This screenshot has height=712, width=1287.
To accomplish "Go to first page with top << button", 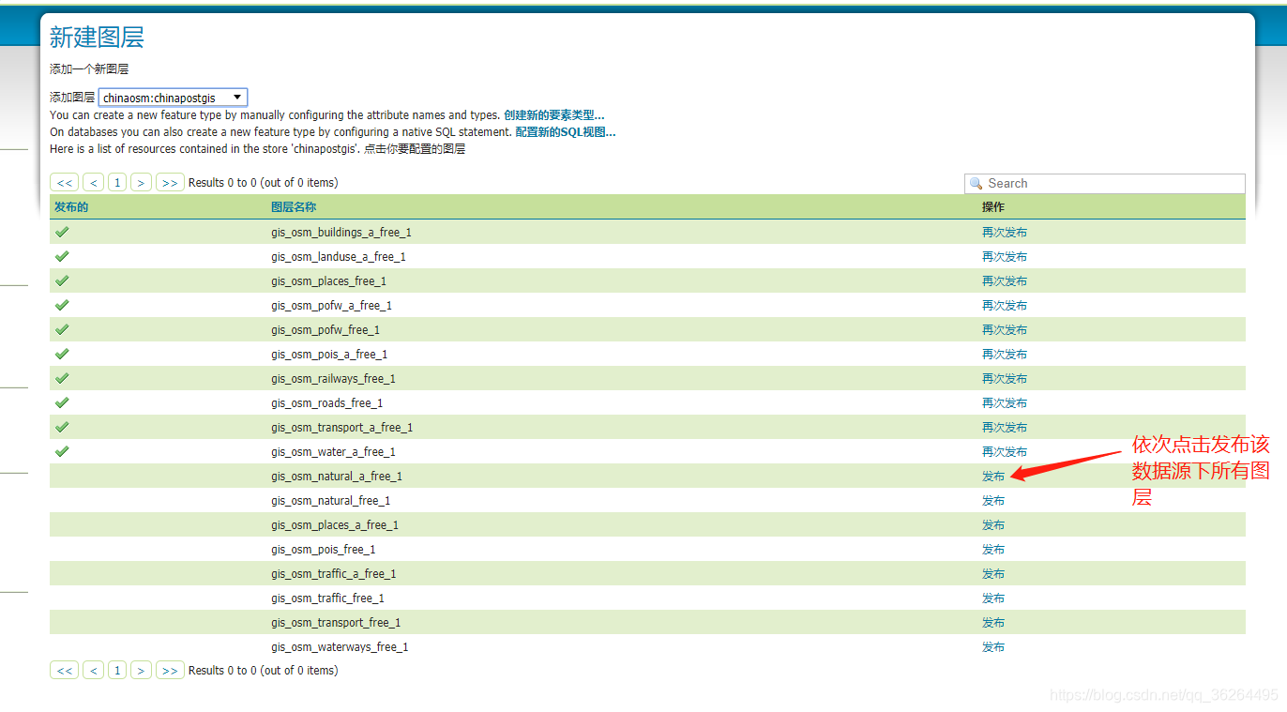I will pos(65,183).
